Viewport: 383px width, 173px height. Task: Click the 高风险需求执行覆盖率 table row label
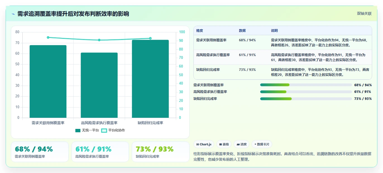tap(213, 55)
